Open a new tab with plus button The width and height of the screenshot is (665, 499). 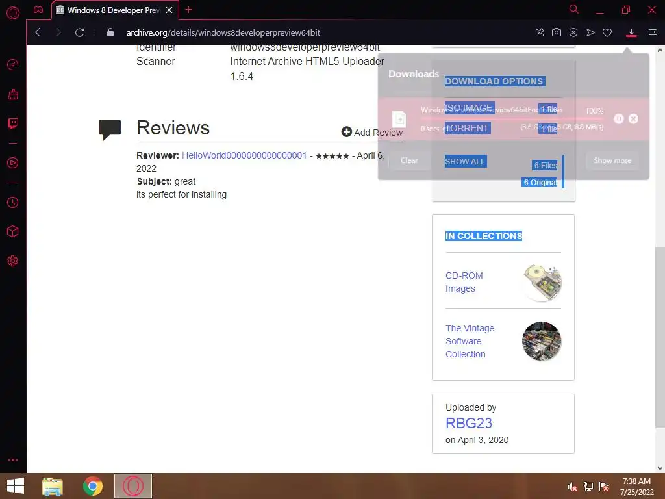tap(189, 10)
